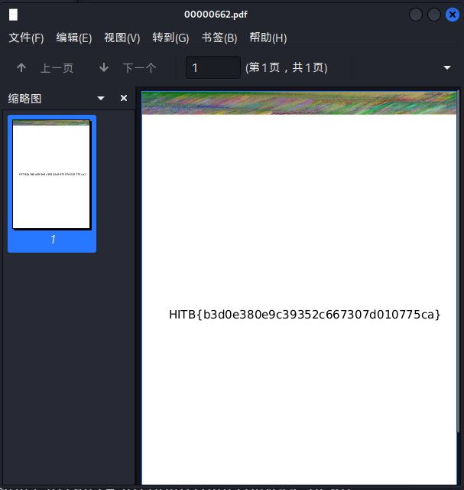Screen dimensions: 464x490
Task: Maximize the PDF viewer window
Action: tap(434, 15)
